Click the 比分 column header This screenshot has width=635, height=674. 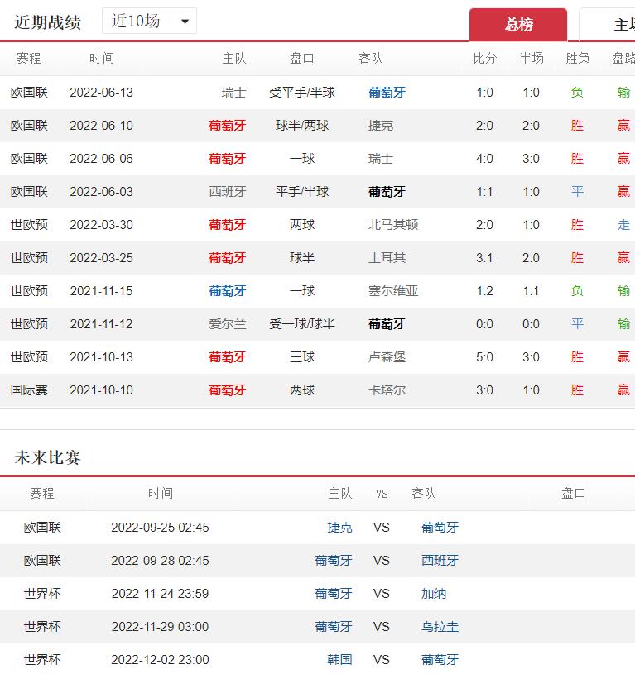pos(485,59)
